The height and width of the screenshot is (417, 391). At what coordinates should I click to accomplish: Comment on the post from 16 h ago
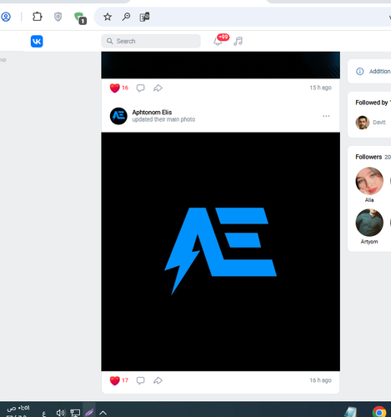coord(141,380)
